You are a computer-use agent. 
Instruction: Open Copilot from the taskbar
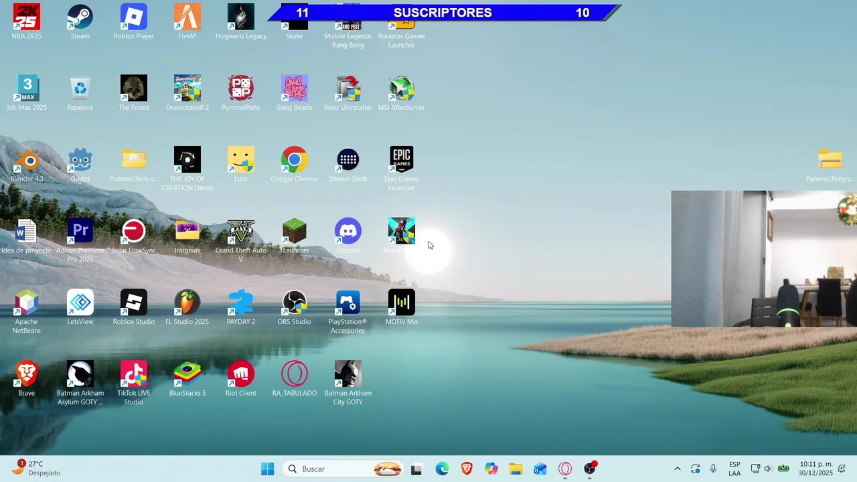point(491,469)
